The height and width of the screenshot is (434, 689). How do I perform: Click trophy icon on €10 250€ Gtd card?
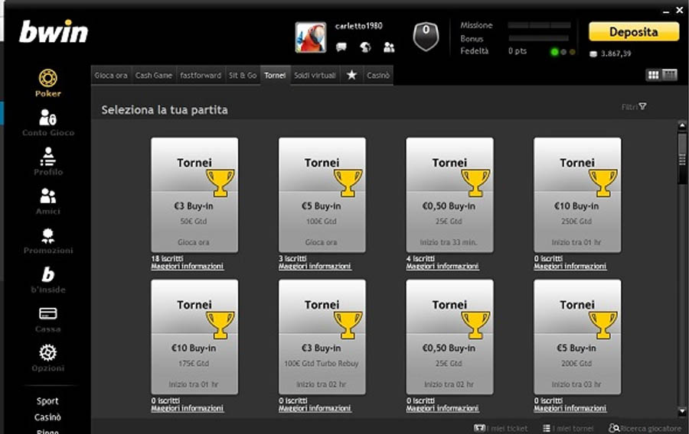pyautogui.click(x=603, y=183)
